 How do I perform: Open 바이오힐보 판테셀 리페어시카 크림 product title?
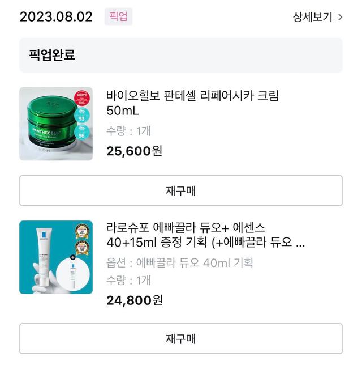[192, 103]
